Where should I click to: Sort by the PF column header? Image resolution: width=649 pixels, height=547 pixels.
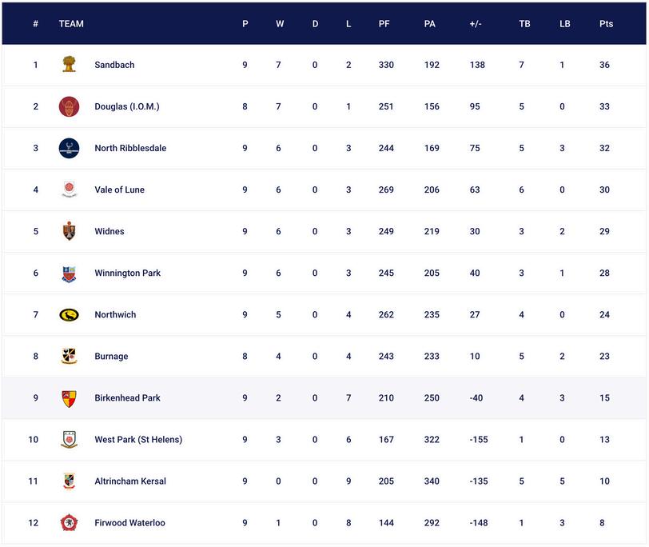tap(384, 24)
